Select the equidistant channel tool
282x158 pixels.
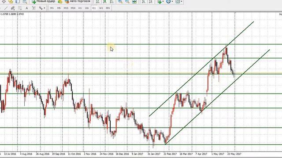[13, 8]
